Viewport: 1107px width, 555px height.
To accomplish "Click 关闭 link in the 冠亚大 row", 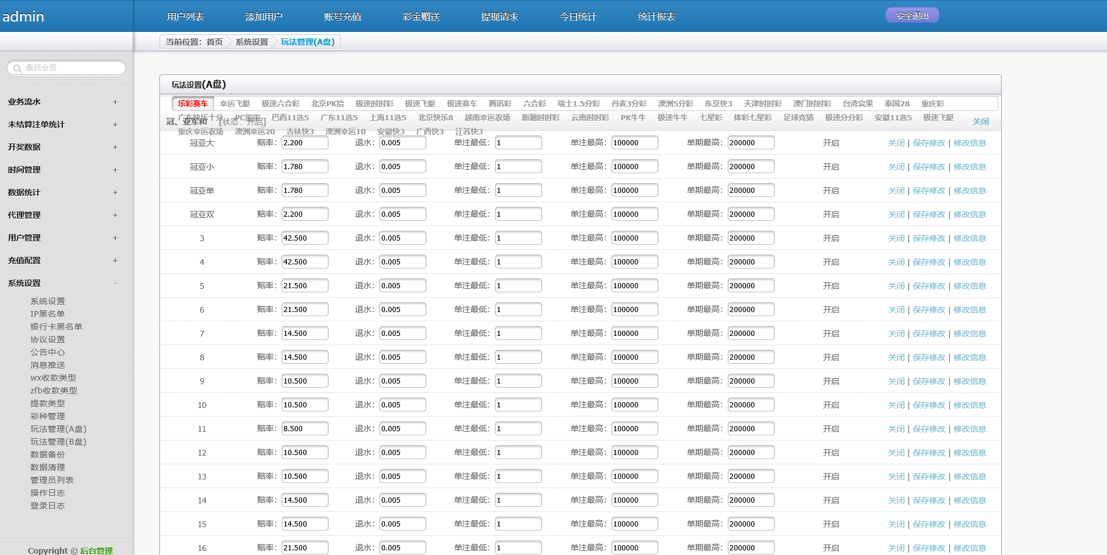I will coord(896,143).
